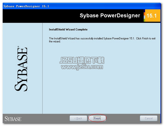Click the small SYBASE logo in footer
164x126 pixels.
13,119
